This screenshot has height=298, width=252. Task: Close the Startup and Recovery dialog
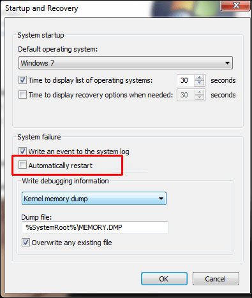tap(236, 5)
